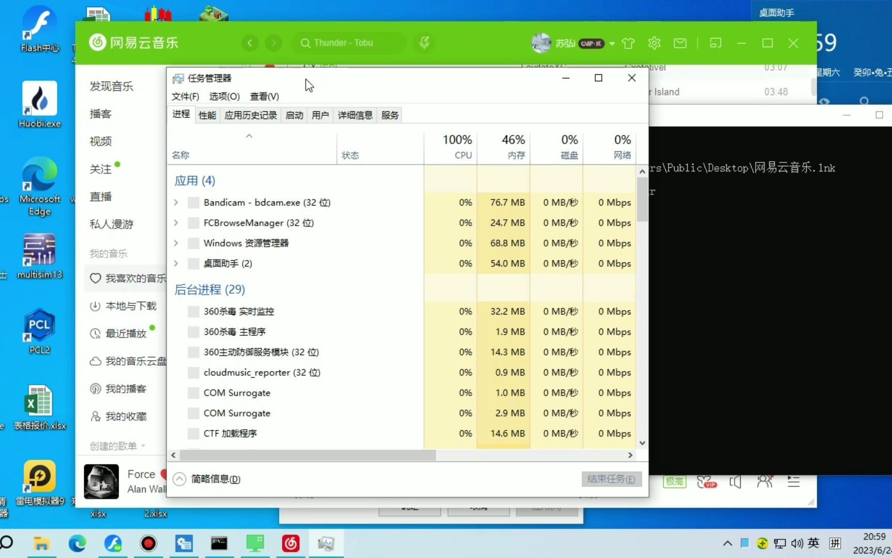Open the playlist queue icon in NetEase Music
The height and width of the screenshot is (558, 892).
793,482
